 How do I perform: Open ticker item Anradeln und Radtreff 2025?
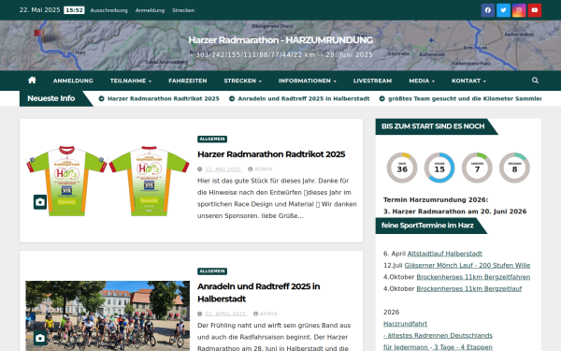click(x=304, y=98)
